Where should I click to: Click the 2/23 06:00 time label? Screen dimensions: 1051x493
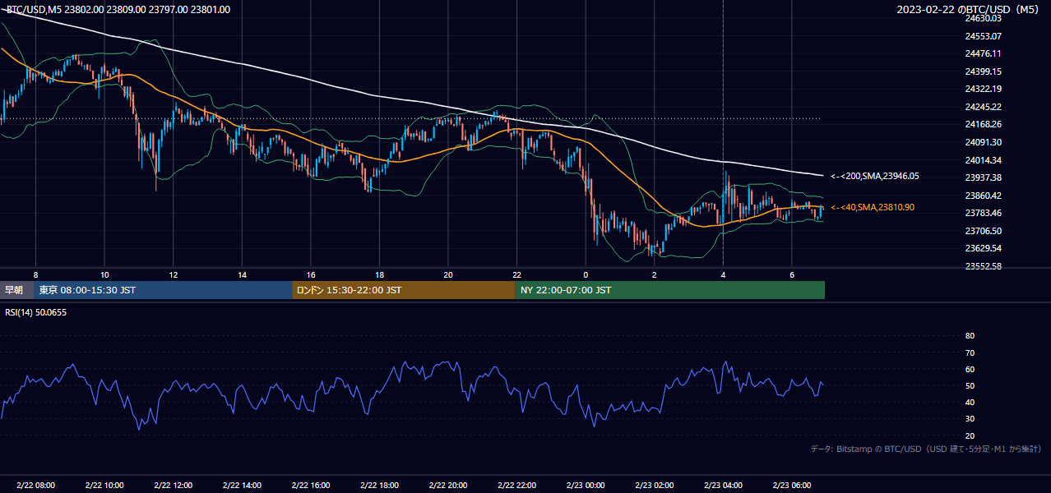click(x=791, y=485)
